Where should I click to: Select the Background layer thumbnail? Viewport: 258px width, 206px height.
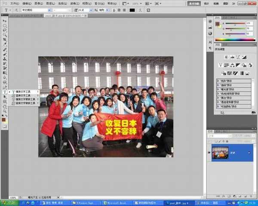click(220, 152)
